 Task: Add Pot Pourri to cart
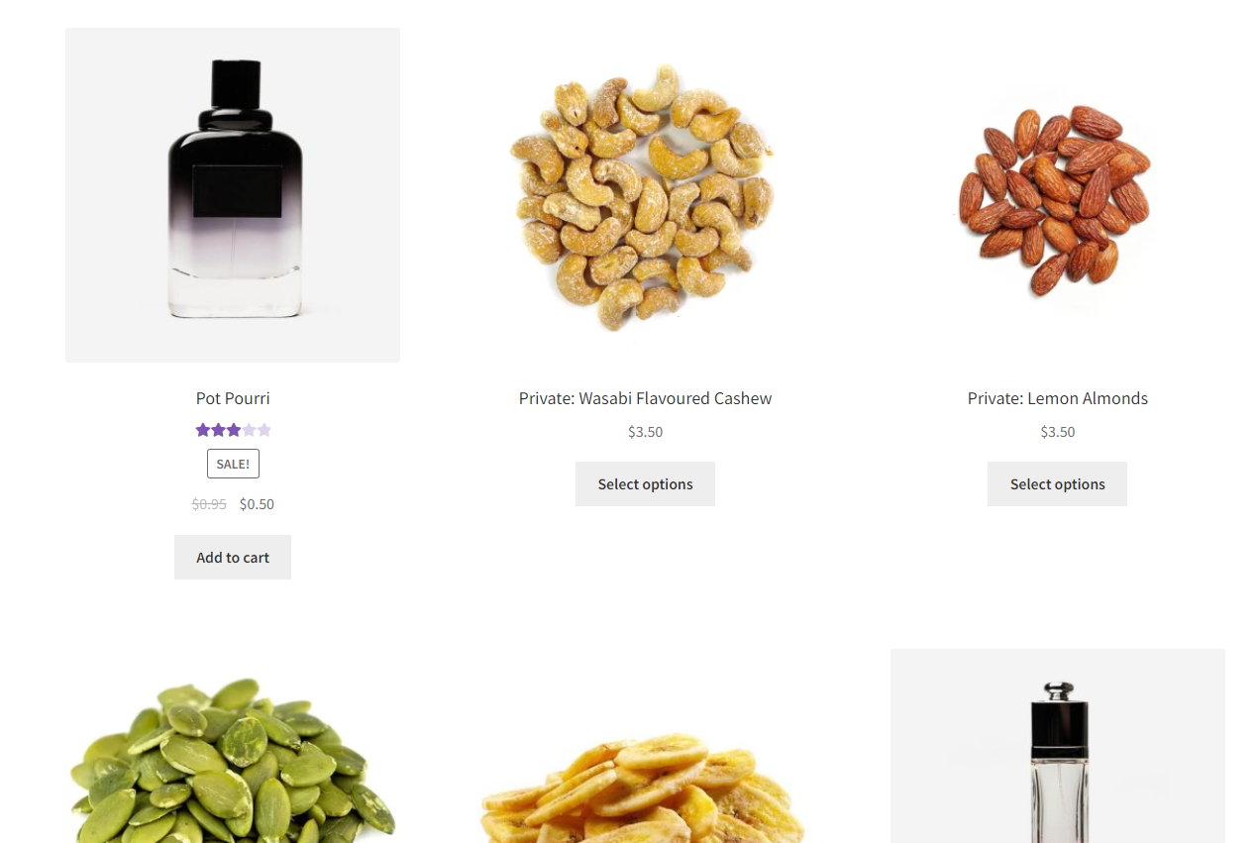coord(233,558)
